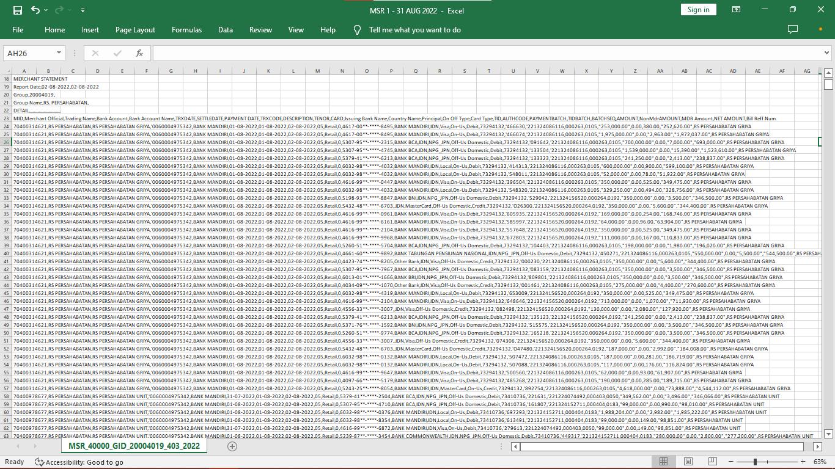Select the MSR_40000_GID_20004019_403_2022 sheet tab
The width and height of the screenshot is (835, 469).
pos(134,446)
